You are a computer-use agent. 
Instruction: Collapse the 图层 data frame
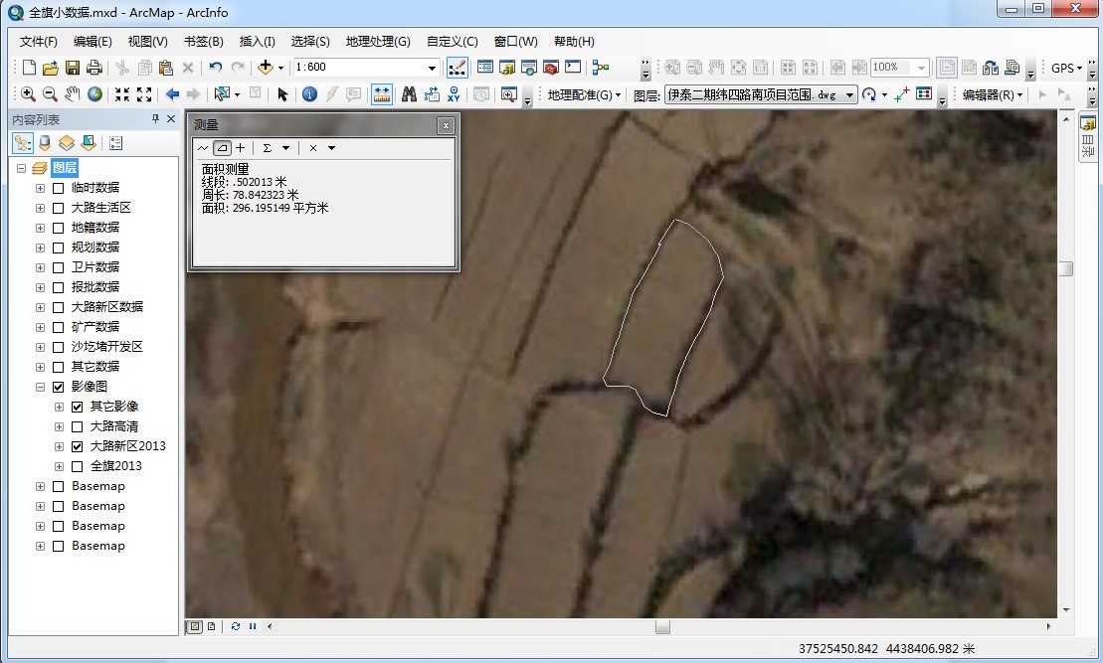click(x=21, y=168)
